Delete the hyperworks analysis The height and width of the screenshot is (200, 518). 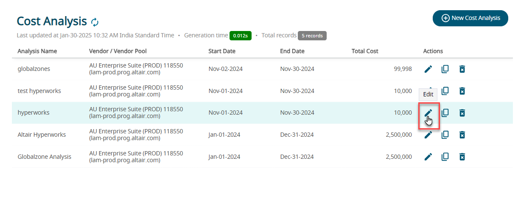pyautogui.click(x=462, y=113)
